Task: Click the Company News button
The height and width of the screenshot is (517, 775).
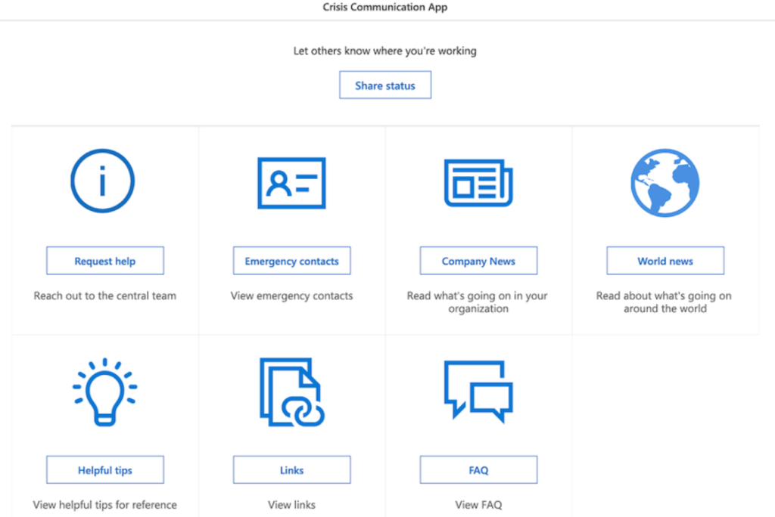Action: click(x=478, y=261)
